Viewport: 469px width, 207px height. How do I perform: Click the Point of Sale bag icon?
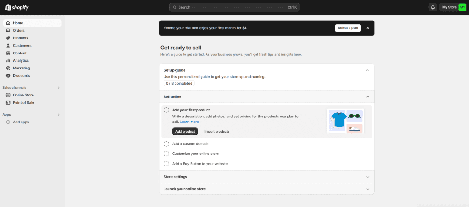(8, 103)
